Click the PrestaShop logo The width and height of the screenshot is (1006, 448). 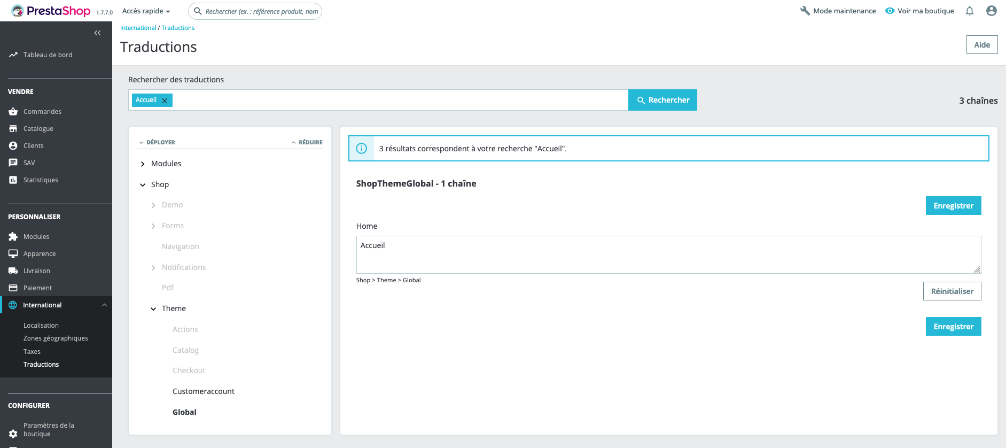[51, 11]
